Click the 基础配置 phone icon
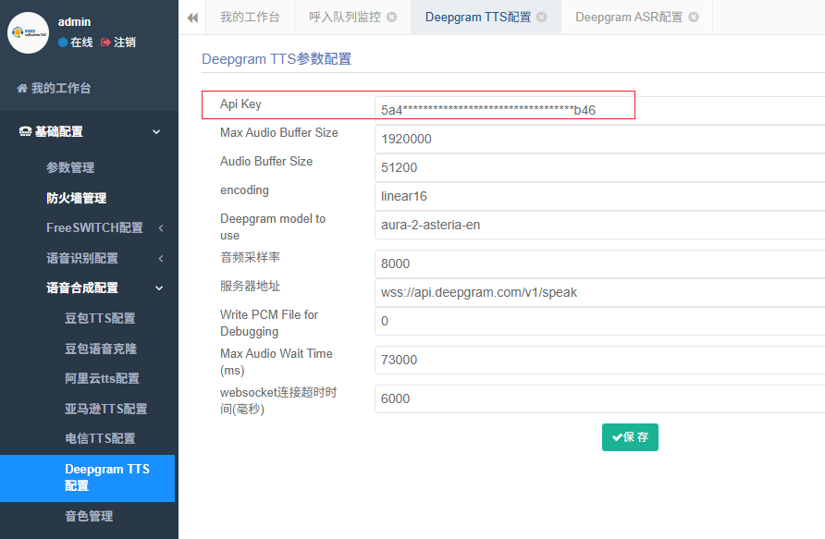 (x=25, y=131)
